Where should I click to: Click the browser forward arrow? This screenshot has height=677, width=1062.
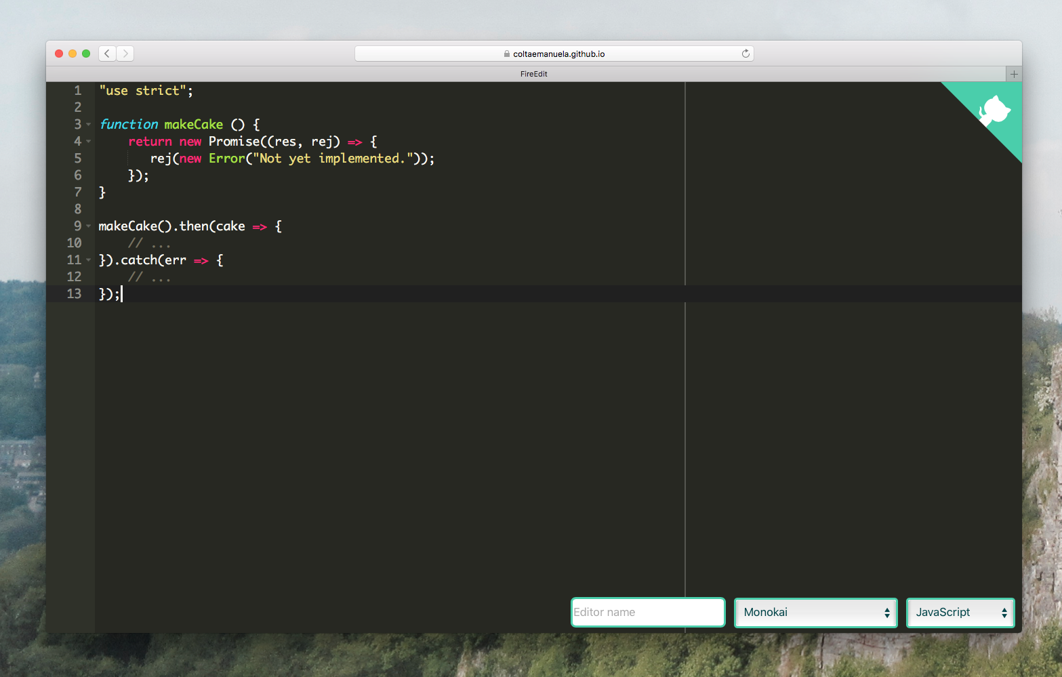(x=125, y=54)
